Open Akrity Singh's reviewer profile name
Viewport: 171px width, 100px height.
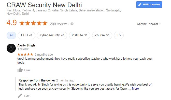coord(26,45)
